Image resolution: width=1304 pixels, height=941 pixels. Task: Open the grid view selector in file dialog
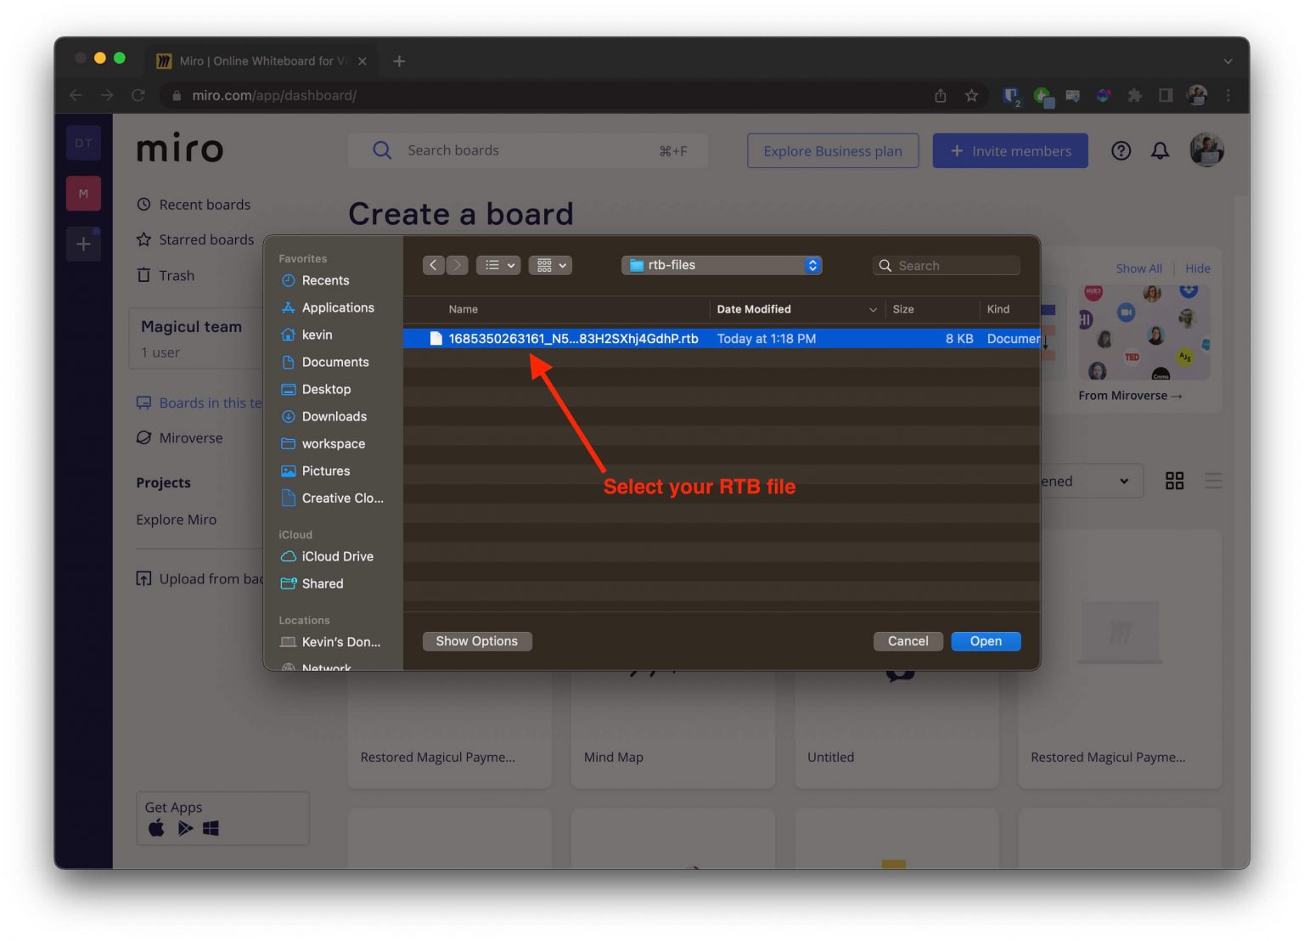coord(550,265)
